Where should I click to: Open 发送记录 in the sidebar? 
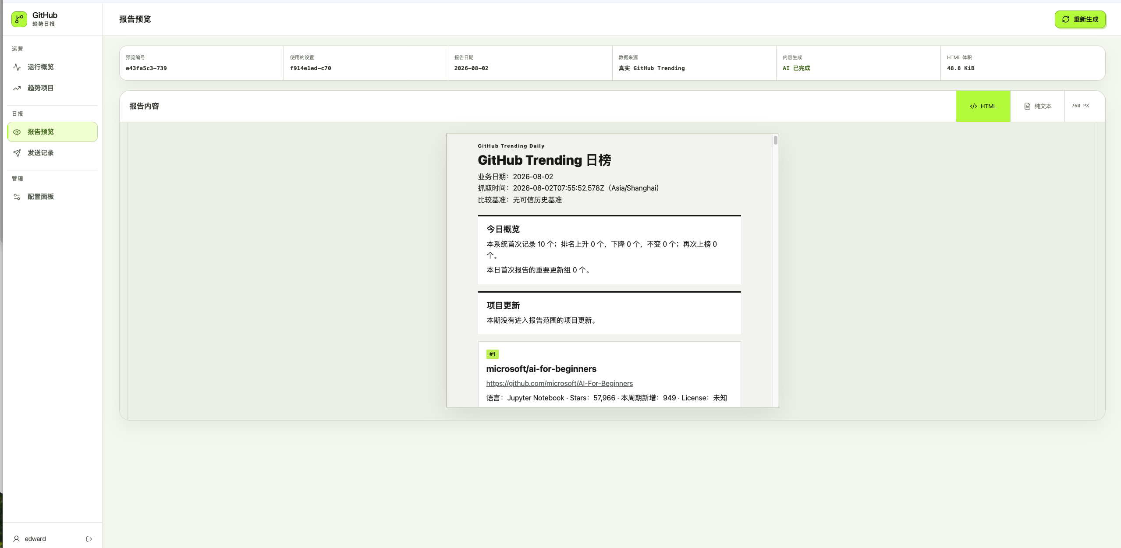[x=52, y=153]
